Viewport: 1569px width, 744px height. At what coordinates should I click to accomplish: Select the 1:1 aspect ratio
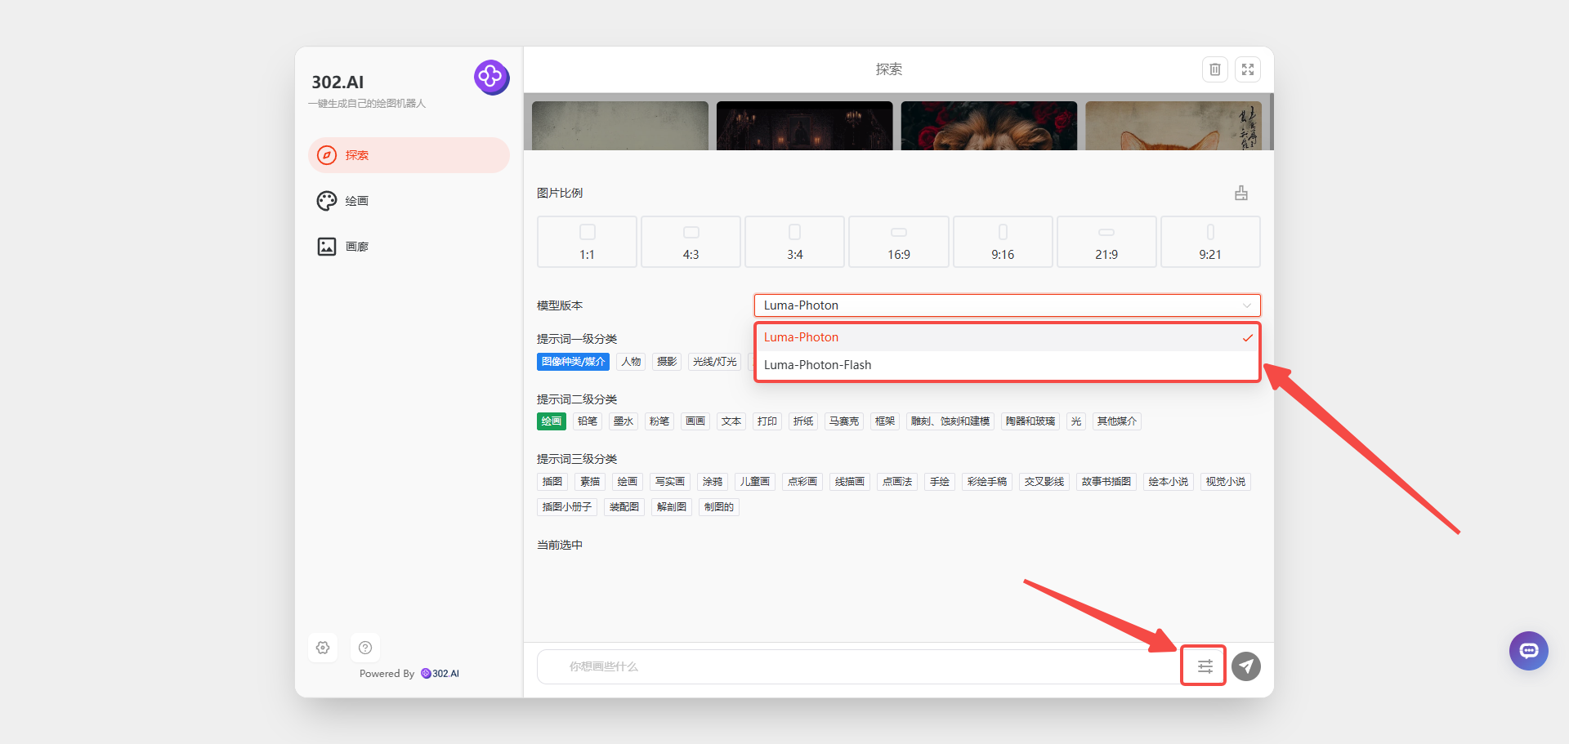(587, 242)
